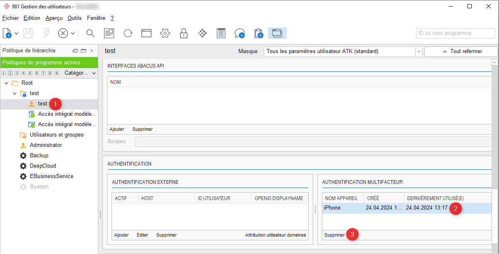Viewport: 499px width, 254px height.
Task: Collapse the Root tree node
Action: pos(6,83)
